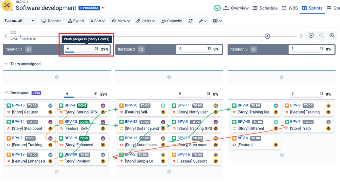This screenshot has width=340, height=183.
Task: Open the Links dropdown
Action: tap(146, 21)
